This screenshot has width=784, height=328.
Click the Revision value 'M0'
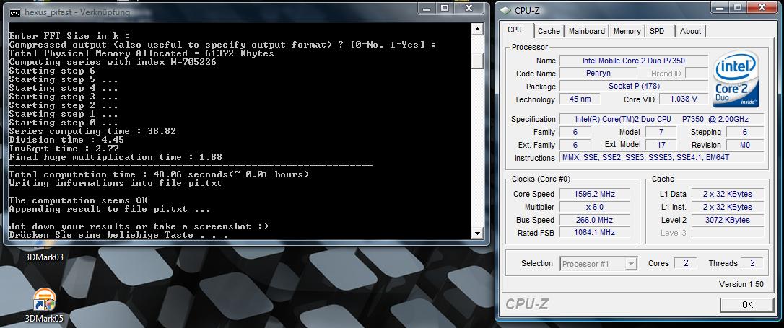[744, 145]
